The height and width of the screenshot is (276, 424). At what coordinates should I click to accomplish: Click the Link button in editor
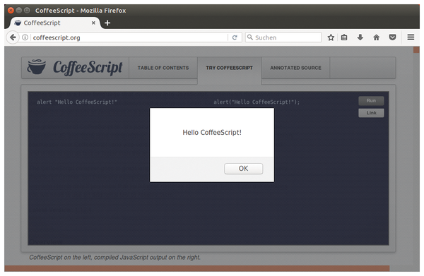tap(371, 113)
